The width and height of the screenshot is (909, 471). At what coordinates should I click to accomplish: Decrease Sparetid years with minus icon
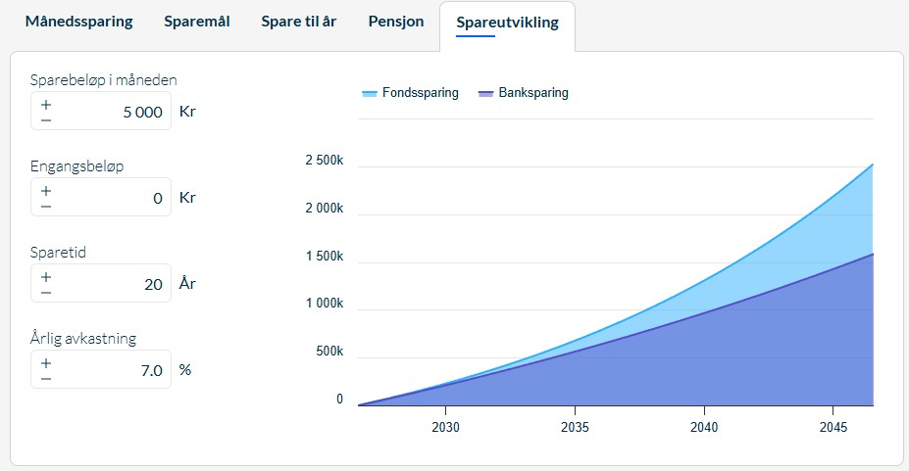point(46,293)
